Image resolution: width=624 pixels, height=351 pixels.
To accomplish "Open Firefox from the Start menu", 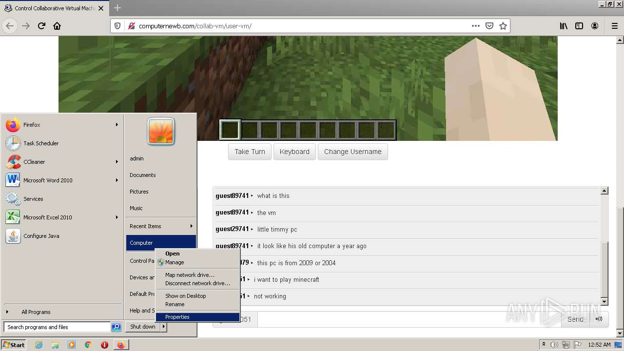I will 62,125.
